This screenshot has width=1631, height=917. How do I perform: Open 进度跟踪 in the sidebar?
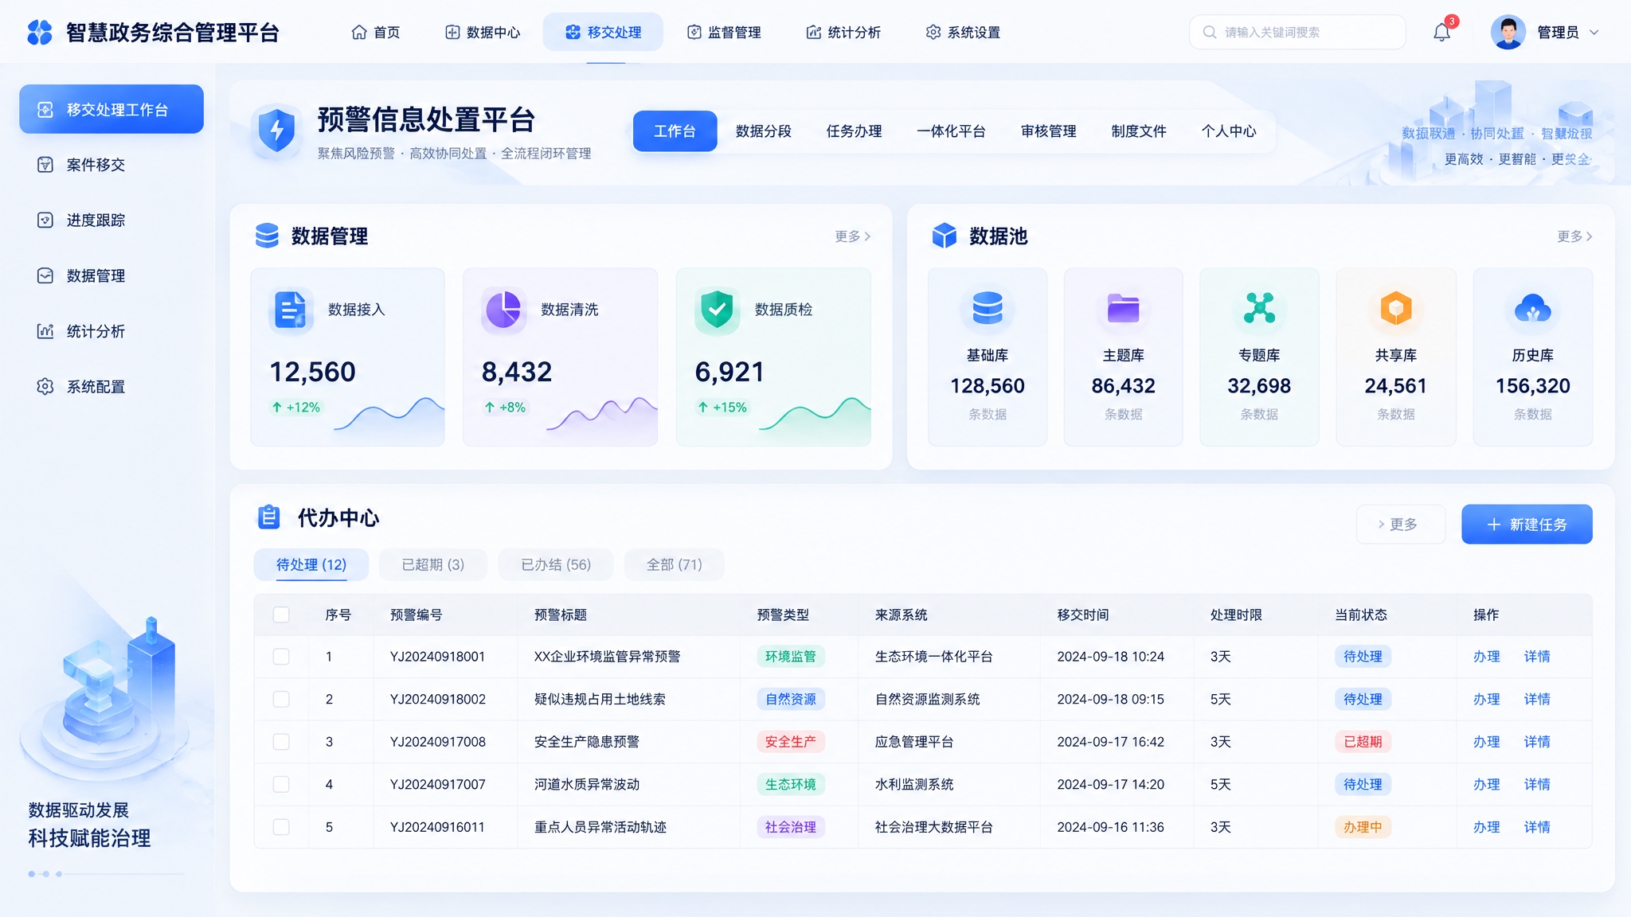click(111, 220)
